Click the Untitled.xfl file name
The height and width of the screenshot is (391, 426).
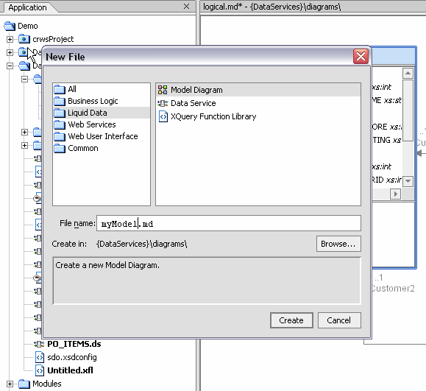70,370
